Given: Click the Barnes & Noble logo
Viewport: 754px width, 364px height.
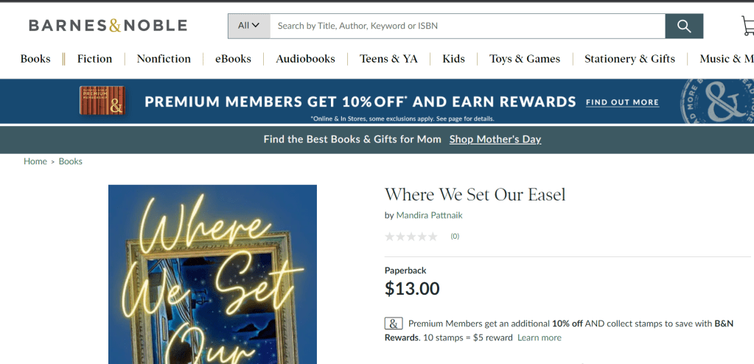Looking at the screenshot, I should [108, 26].
